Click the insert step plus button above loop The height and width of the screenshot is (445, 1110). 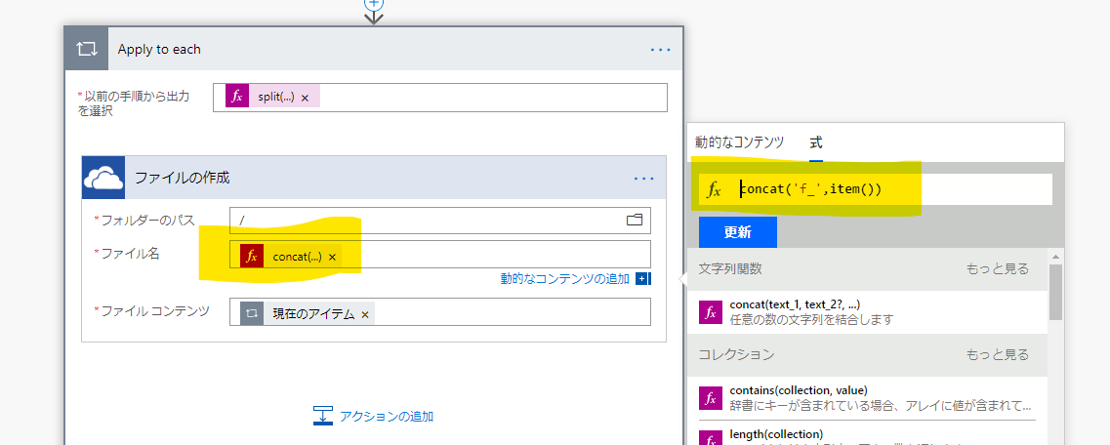coord(373,4)
